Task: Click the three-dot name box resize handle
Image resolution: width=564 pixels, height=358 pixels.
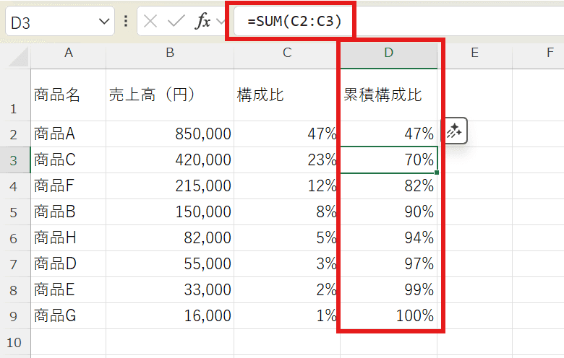Action: 126,22
